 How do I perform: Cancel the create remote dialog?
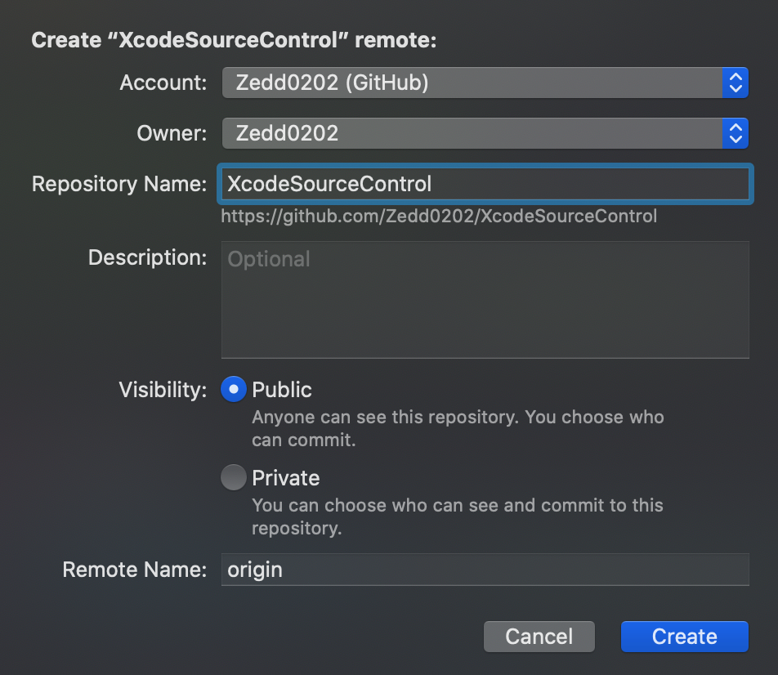[x=539, y=637]
